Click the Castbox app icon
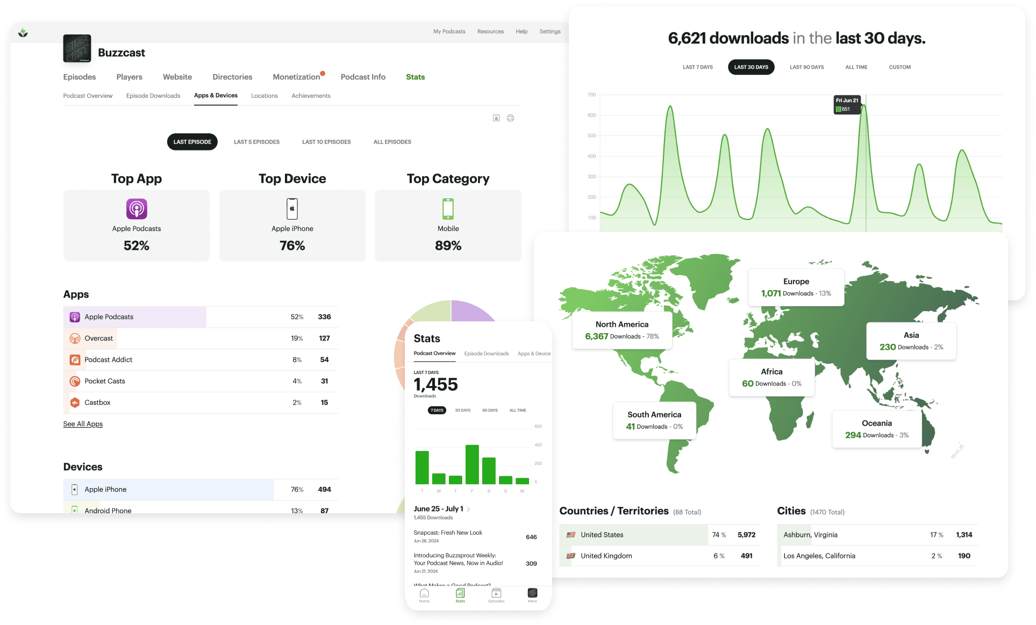 75,403
